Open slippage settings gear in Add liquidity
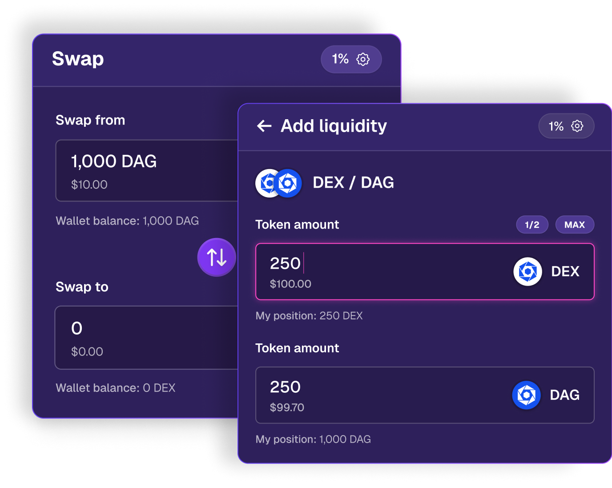The height and width of the screenshot is (488, 612). point(577,126)
